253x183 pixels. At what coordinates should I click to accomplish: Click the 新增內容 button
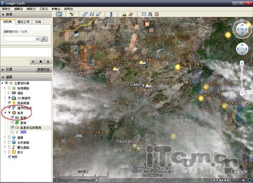pos(44,69)
